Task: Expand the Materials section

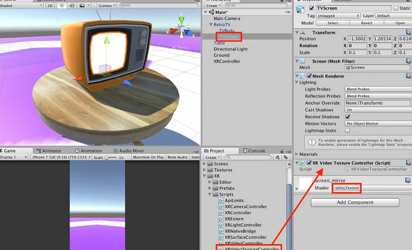Action: (296, 154)
